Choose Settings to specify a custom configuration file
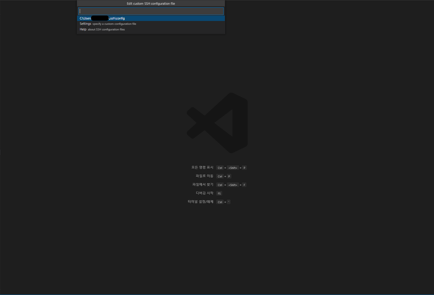The image size is (434, 295). (x=151, y=24)
